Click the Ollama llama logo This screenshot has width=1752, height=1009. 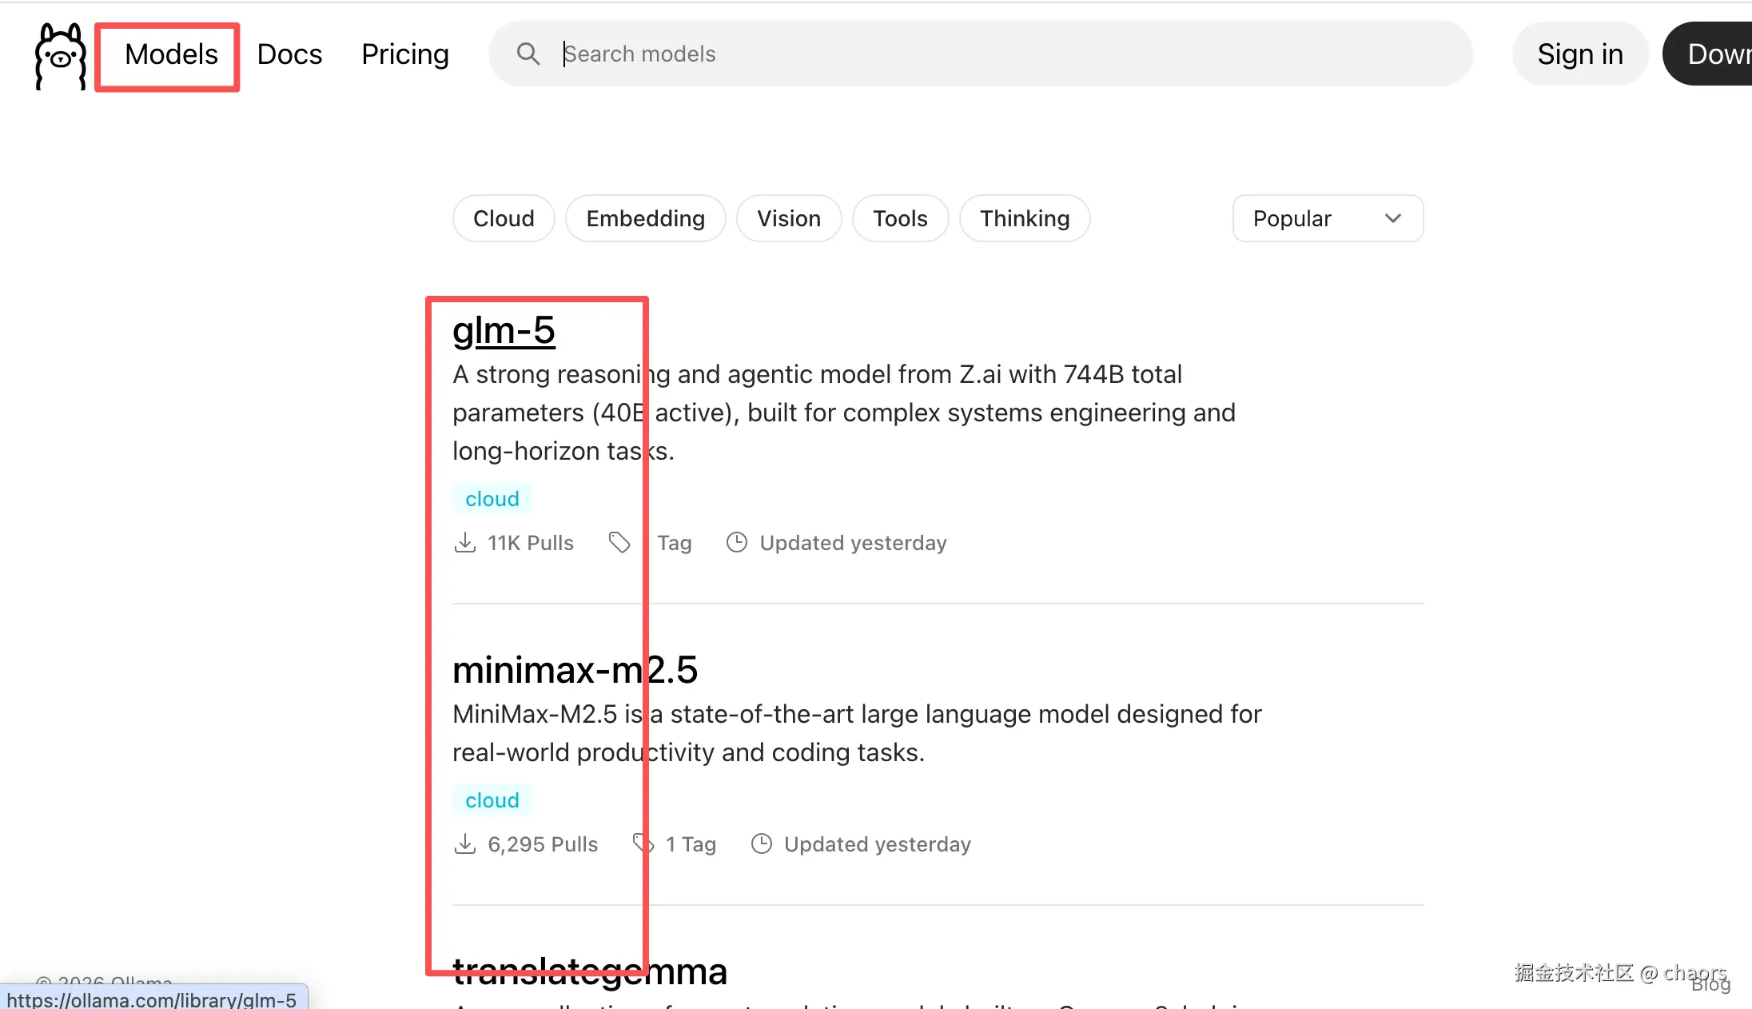tap(61, 55)
